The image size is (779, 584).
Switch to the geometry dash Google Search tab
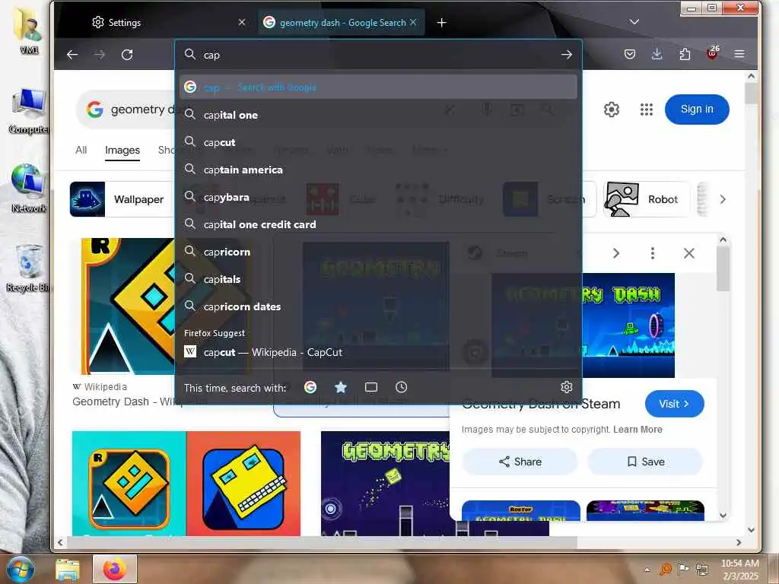click(x=342, y=22)
